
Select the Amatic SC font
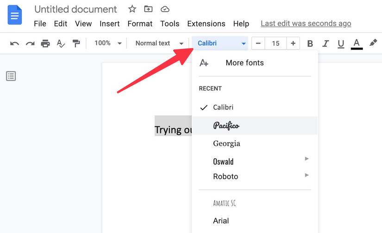pos(255,203)
